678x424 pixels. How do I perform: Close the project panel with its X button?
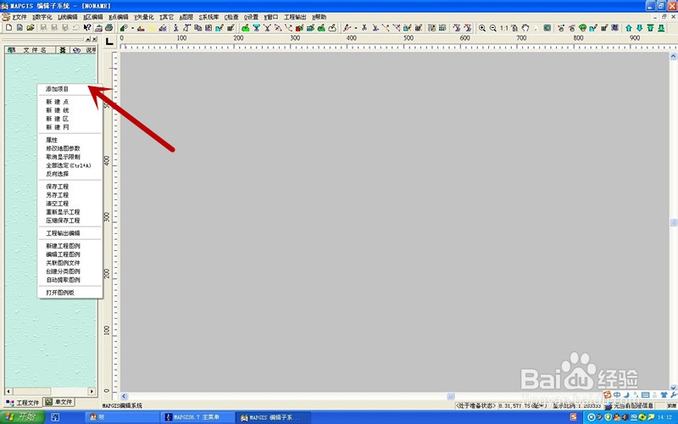[94, 39]
